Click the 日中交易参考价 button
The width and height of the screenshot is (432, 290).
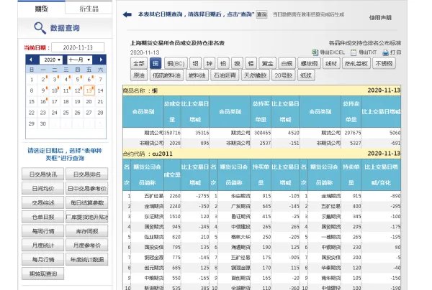[x=87, y=188]
